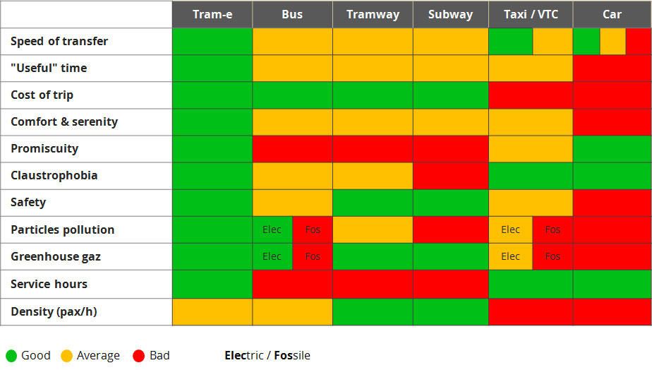Select the Cost of trip row label

click(42, 95)
